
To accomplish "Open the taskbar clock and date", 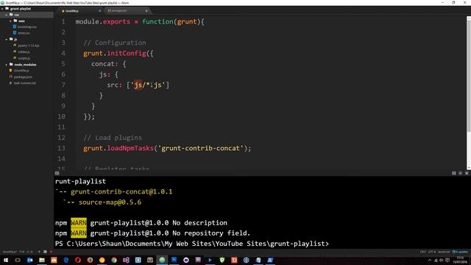I will click(460, 260).
